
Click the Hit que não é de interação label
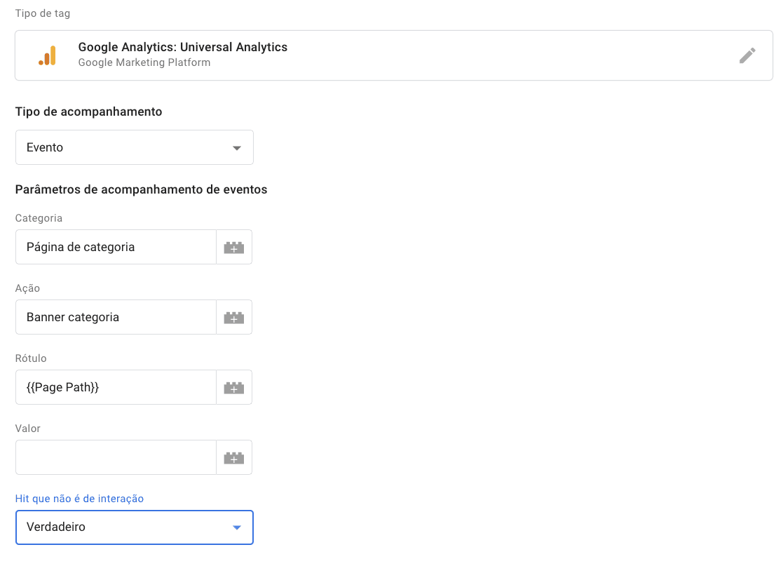[x=79, y=499]
